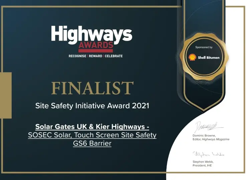Click the "Sponsored by" label
Image resolution: width=247 pixels, height=180 pixels.
coord(204,47)
